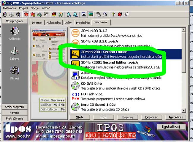Click the red box with coin icon
193x142 pixels.
(x=33, y=15)
